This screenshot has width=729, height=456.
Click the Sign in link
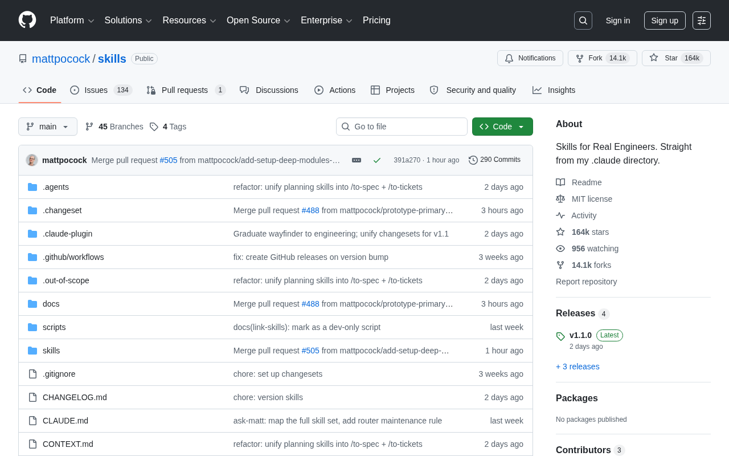pyautogui.click(x=618, y=21)
